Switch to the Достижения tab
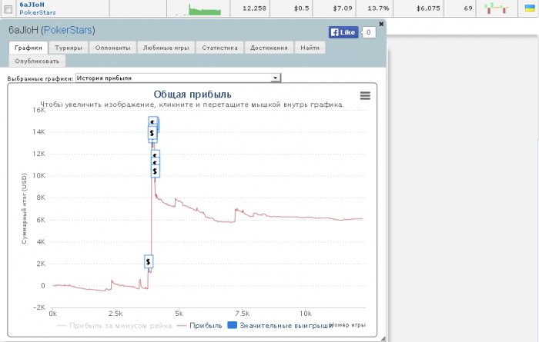Viewport: 539px width, 342px height. pos(269,48)
